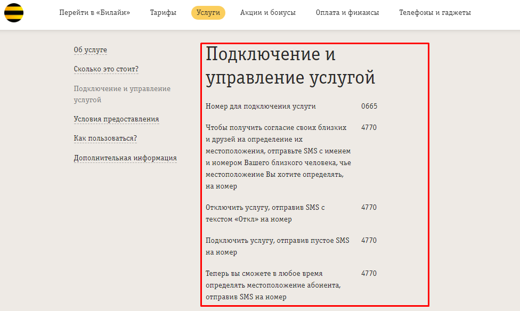Open Условия предоставления in the sidebar
This screenshot has height=311, width=520.
[x=116, y=119]
